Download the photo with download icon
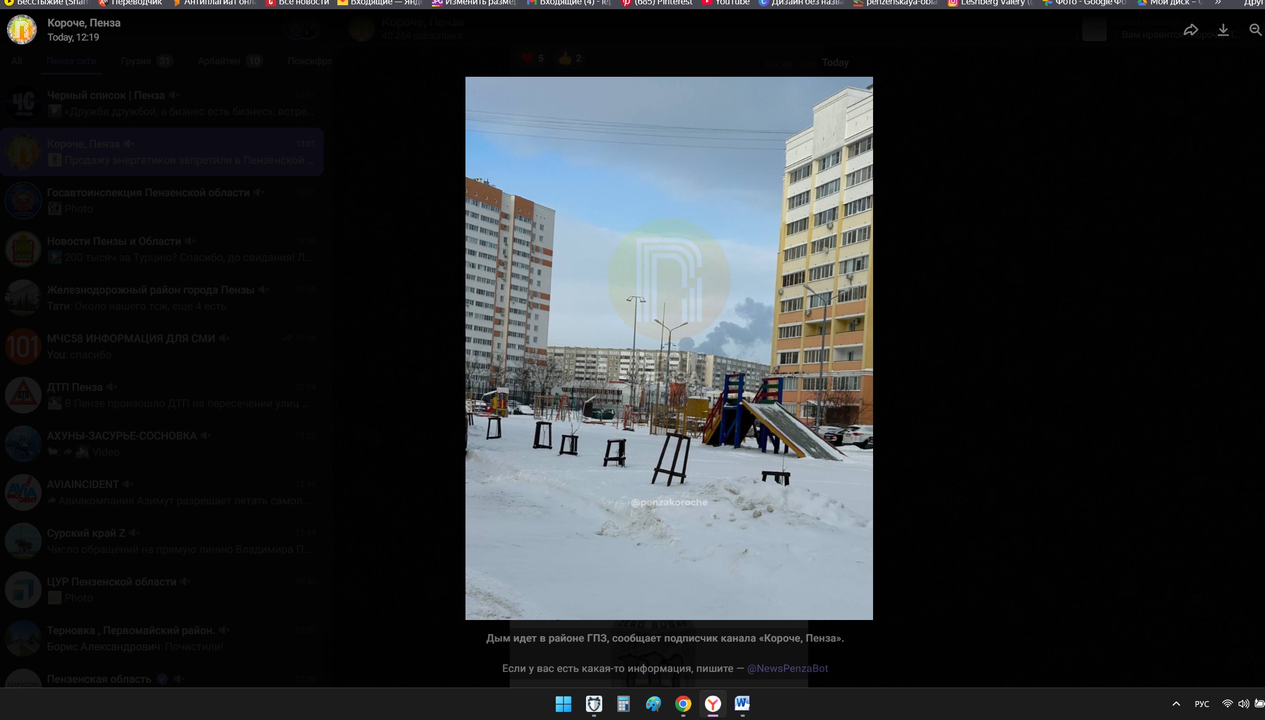Image resolution: width=1265 pixels, height=720 pixels. point(1223,30)
